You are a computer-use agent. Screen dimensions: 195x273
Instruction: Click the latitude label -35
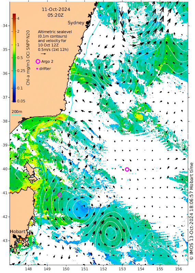pyautogui.click(x=5, y=49)
